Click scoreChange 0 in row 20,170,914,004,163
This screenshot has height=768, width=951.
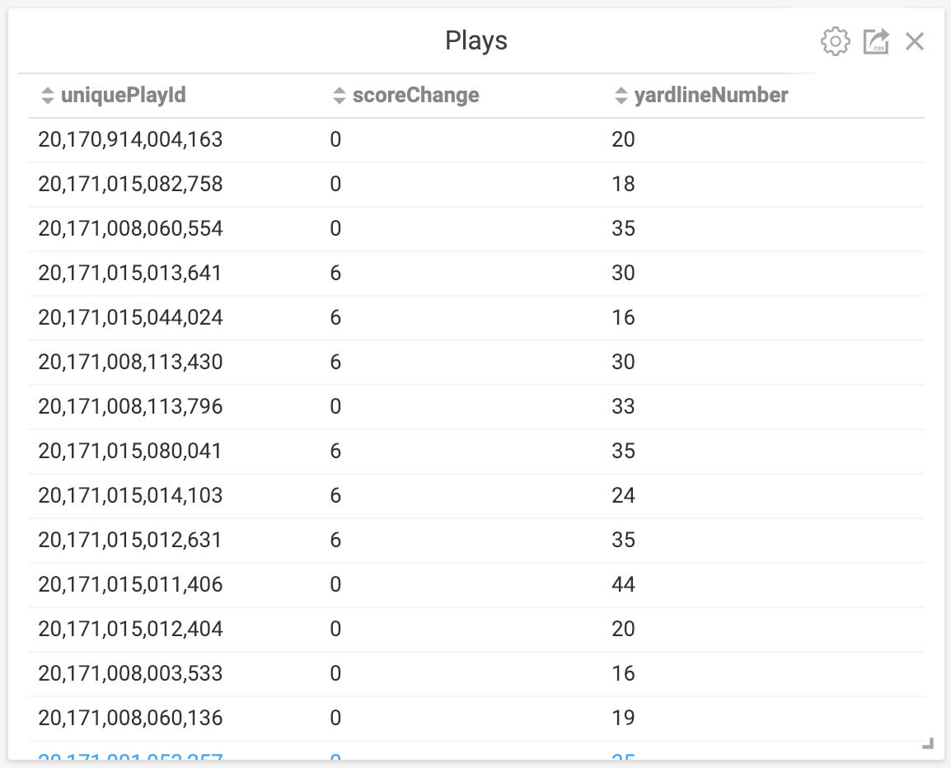click(335, 139)
